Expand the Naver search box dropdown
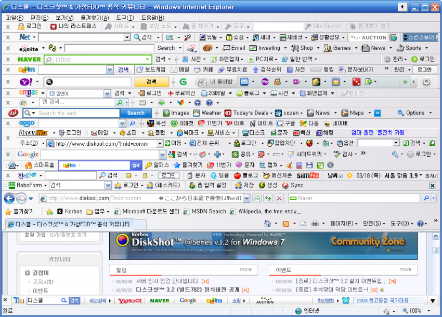442x317 pixels. click(147, 59)
